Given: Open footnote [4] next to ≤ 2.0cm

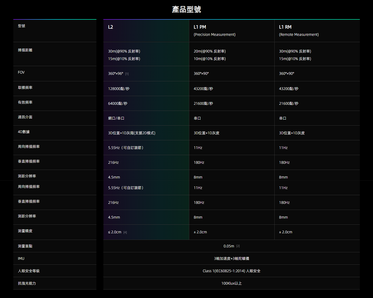Looking at the screenshot, I should [125, 232].
